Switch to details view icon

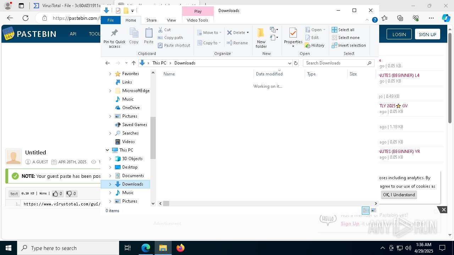point(366,210)
